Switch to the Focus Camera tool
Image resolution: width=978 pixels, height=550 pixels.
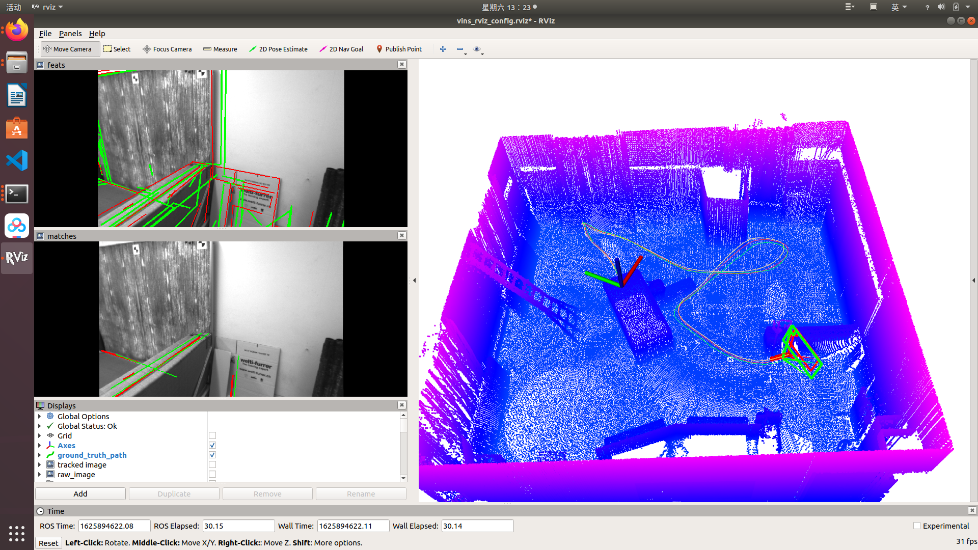[167, 49]
